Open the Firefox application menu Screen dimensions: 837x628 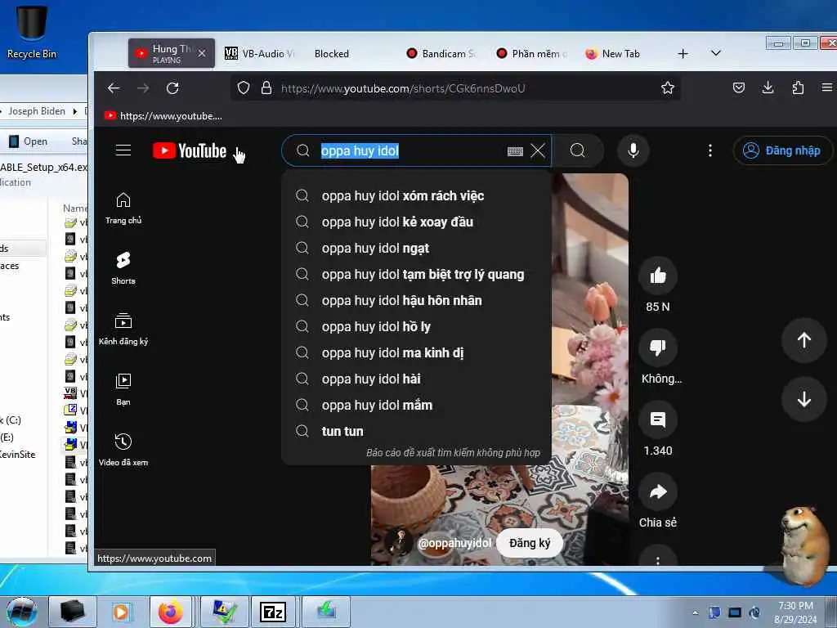point(827,88)
